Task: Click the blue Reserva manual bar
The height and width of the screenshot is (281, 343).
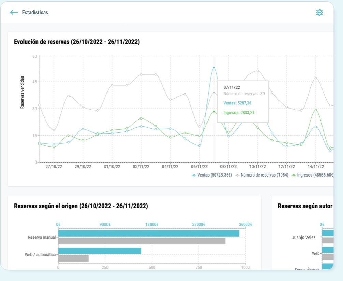Action: click(x=149, y=233)
